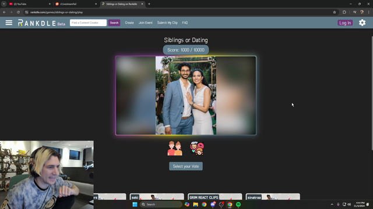Click the page's vertical scrollbar
The image size is (373, 209).
coord(372,93)
